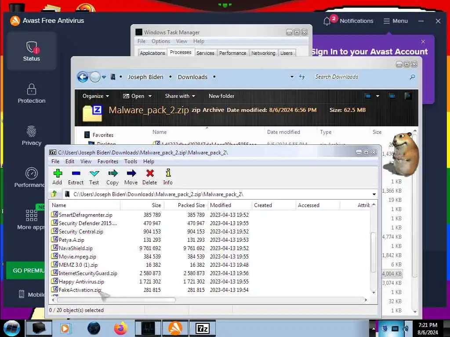The image size is (450, 337).
Task: Open Tools menu in 7-Zip
Action: tap(131, 161)
